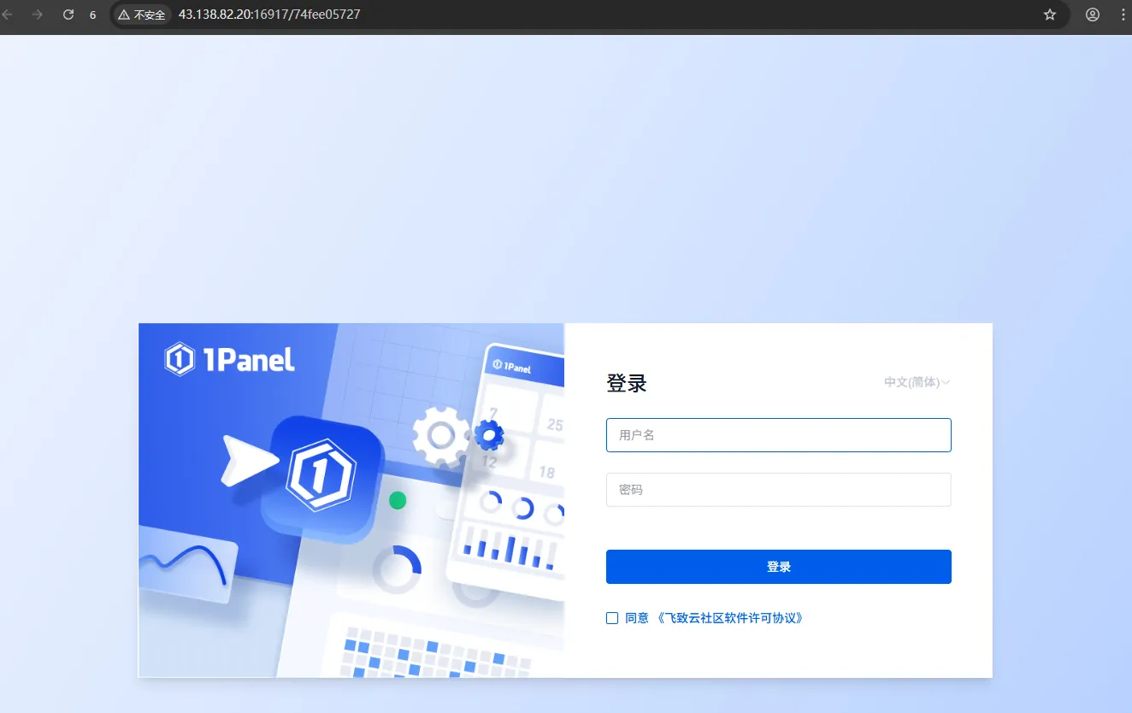1132x713 pixels.
Task: Click the 不安全 security warning badge
Action: coord(142,15)
